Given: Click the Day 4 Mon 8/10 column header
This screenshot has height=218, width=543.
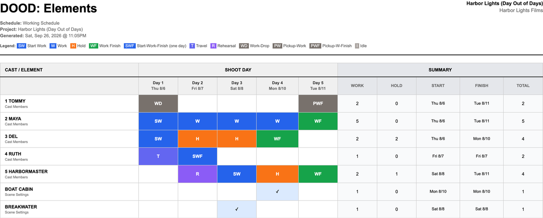Looking at the screenshot, I should tap(277, 86).
